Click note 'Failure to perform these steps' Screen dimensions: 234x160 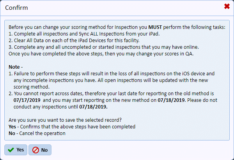click(112, 80)
